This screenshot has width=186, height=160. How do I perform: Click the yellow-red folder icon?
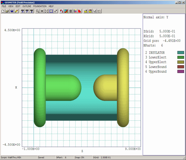coord(90,11)
